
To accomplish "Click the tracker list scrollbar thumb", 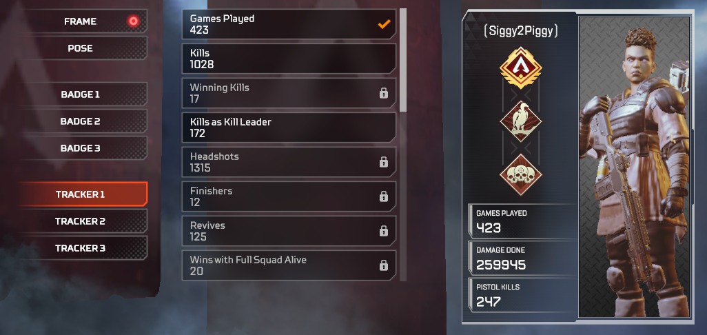I will click(x=403, y=59).
